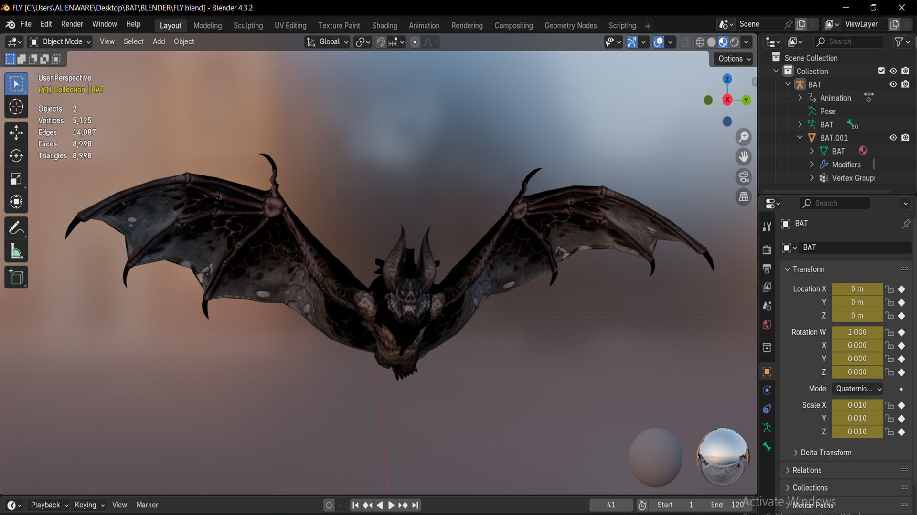Screen dimensions: 917x515
Task: Select the Select Box tool
Action: coord(16,84)
